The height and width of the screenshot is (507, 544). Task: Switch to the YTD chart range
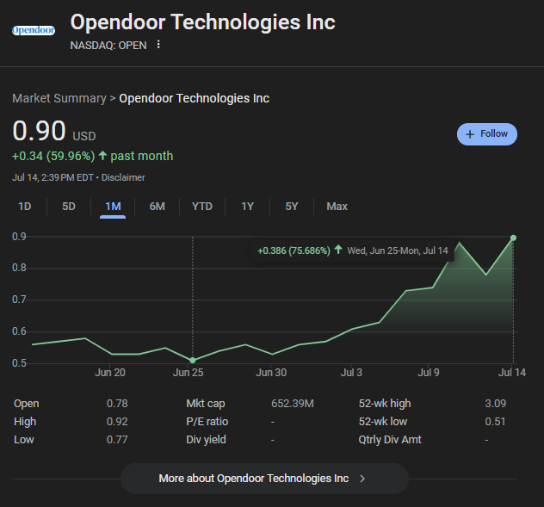tap(202, 207)
